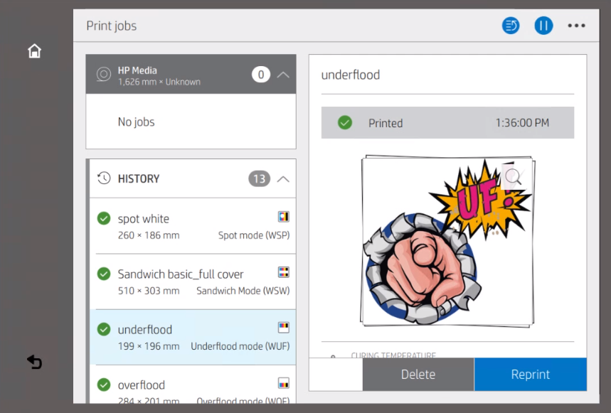Click 'Sandwich Mode (WSW)' label
Image resolution: width=611 pixels, height=413 pixels.
click(x=243, y=291)
